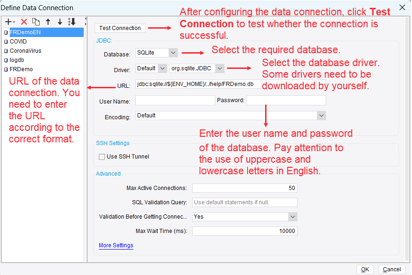The width and height of the screenshot is (412, 275).
Task: Enable the Use SSH Tunnel checkbox
Action: tap(102, 157)
